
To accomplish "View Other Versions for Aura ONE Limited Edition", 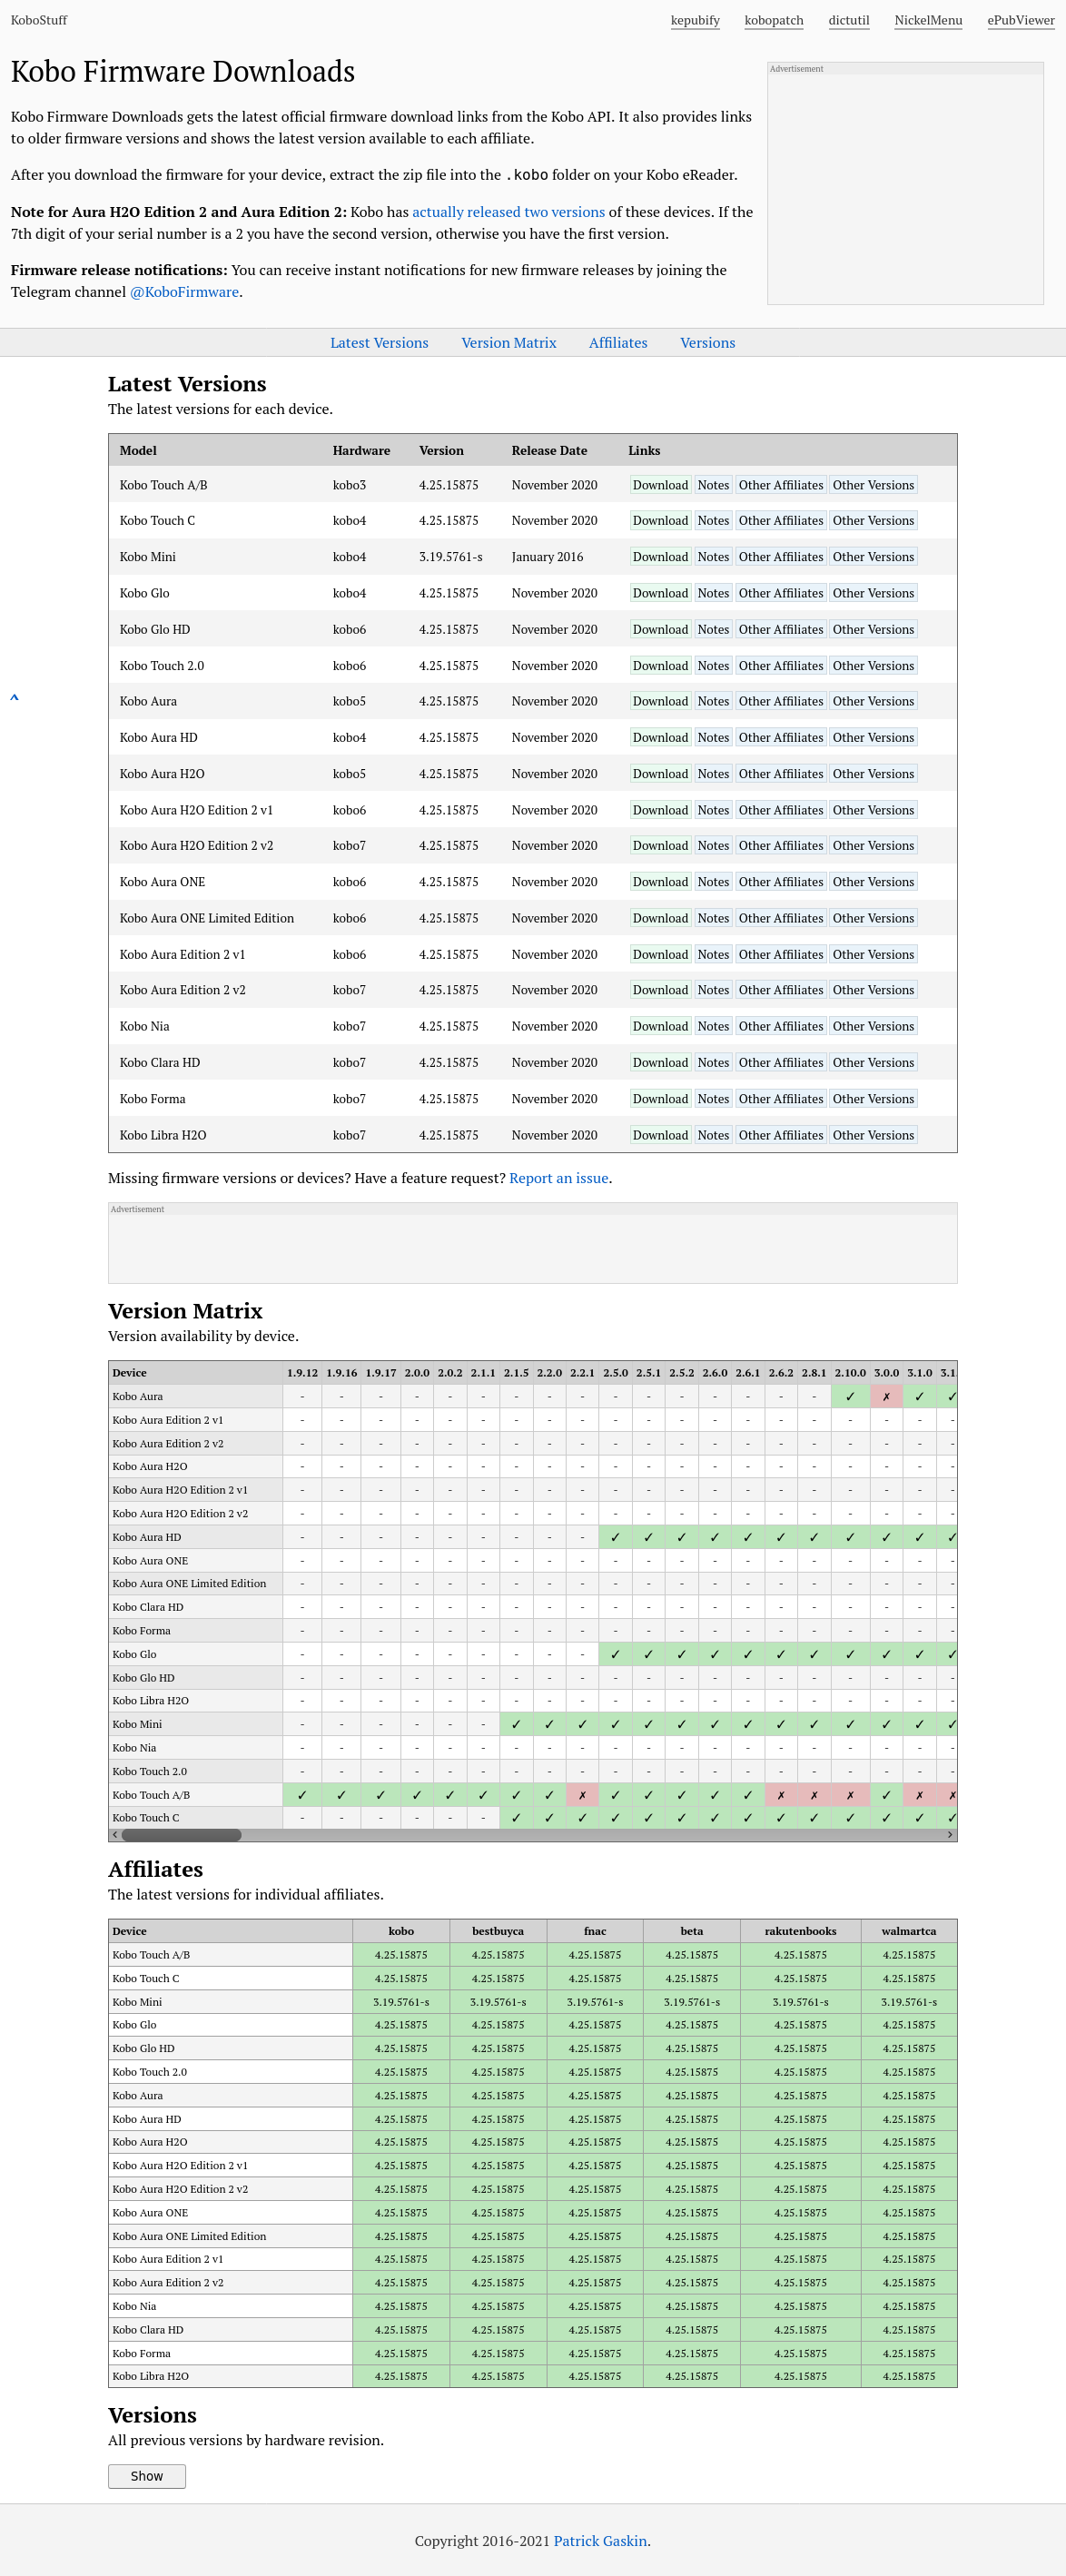I will click(x=873, y=918).
